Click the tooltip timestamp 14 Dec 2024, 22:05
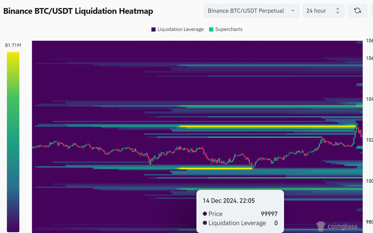Viewport: 373px width, 233px height. (229, 201)
